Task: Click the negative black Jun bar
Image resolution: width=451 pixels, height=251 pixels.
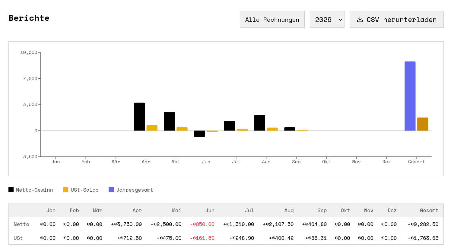Action: point(199,134)
